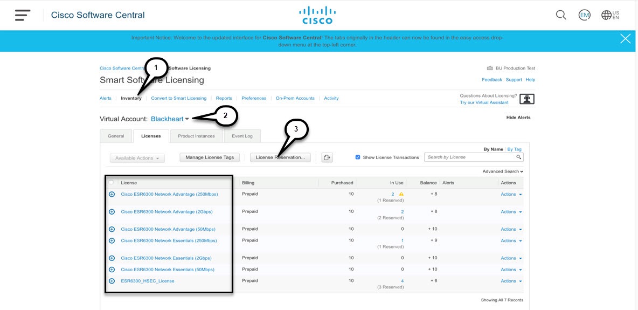This screenshot has height=310, width=638.
Task: Click warning alert icon for Network Advantage (250Mbps)
Action: pyautogui.click(x=401, y=194)
